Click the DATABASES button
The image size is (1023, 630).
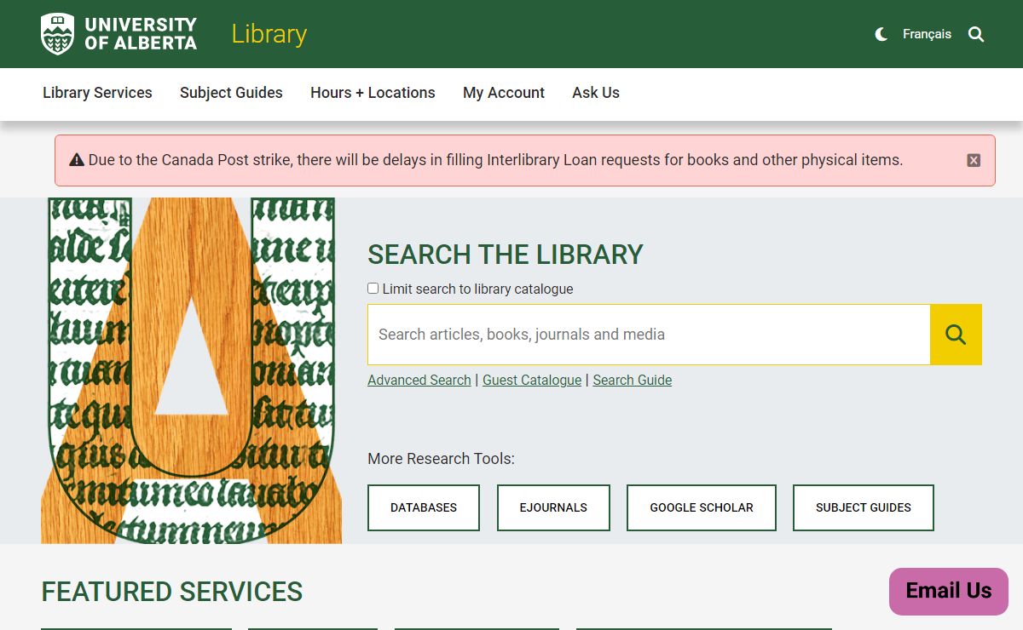[x=424, y=507]
